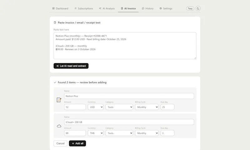
Task: Click the document icon beside Paste invoice heading
Action: pyautogui.click(x=55, y=23)
